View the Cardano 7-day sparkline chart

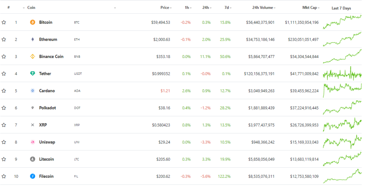coord(342,90)
